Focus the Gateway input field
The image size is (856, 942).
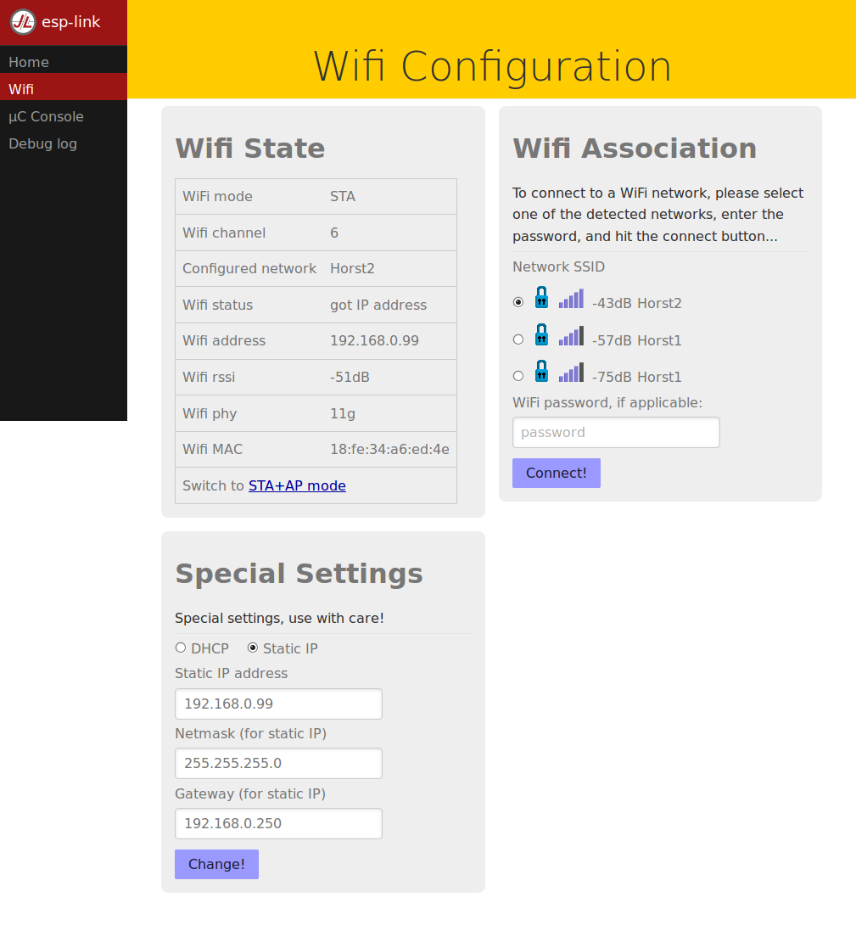coord(278,823)
